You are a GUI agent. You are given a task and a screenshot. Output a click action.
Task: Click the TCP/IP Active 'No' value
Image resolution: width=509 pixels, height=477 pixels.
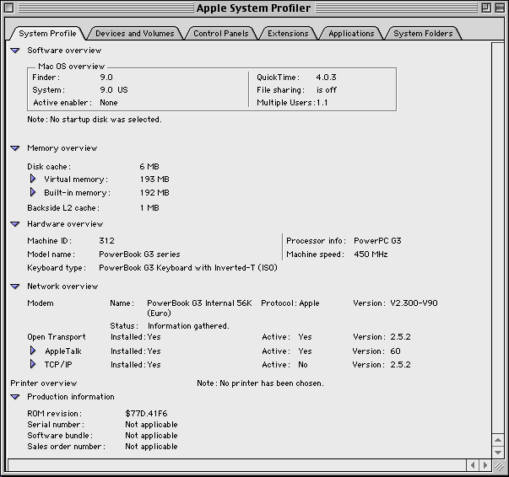302,365
